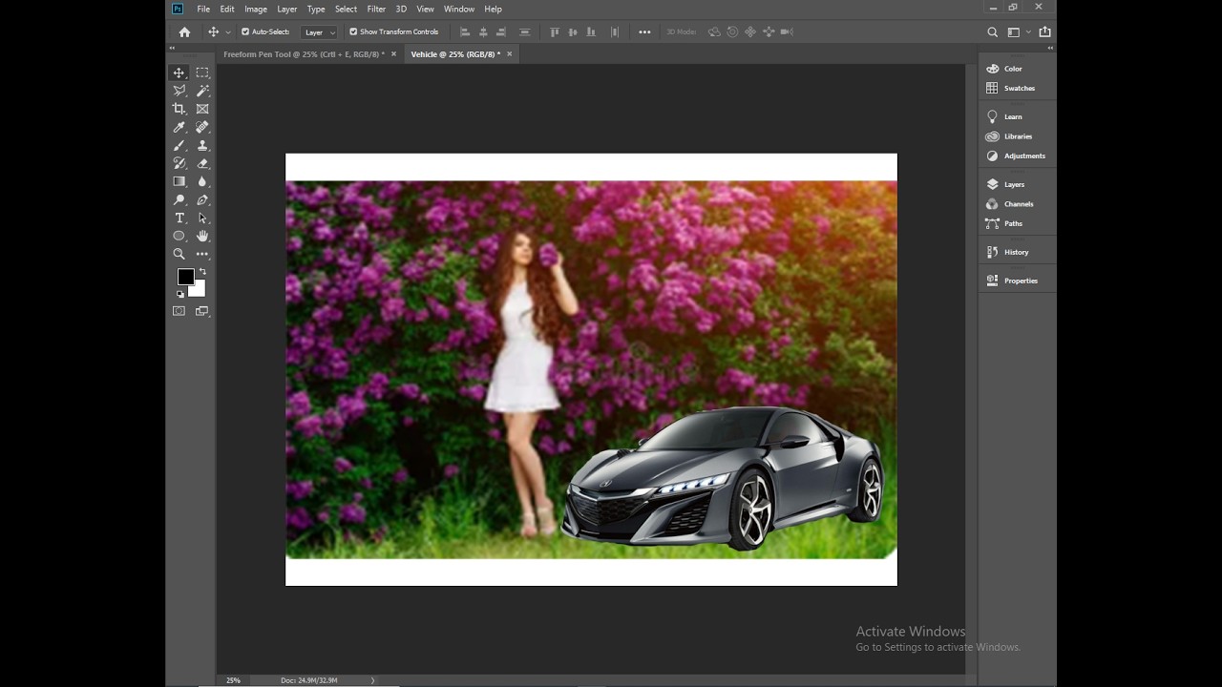The height and width of the screenshot is (687, 1222).
Task: Select the Dodge tool
Action: click(x=179, y=200)
